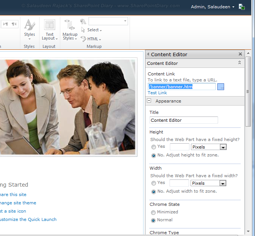
Task: Close the Content Editor tool pane
Action: tap(240, 54)
